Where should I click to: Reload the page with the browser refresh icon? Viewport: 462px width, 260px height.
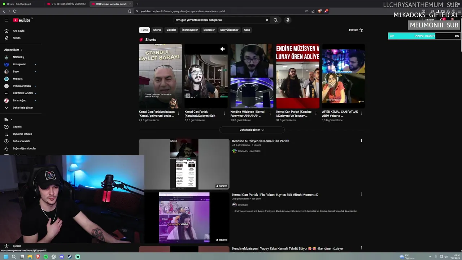tap(15, 11)
